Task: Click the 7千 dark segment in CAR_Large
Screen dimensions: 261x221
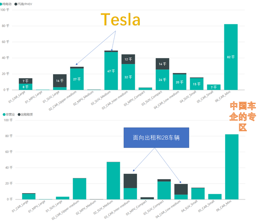Action: [x=25, y=81]
